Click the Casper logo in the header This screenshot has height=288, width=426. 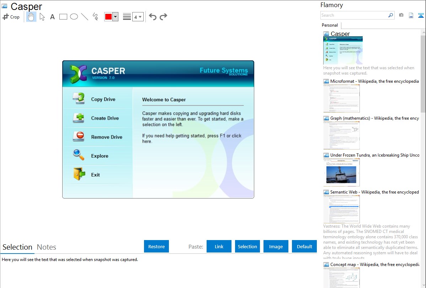(x=78, y=74)
